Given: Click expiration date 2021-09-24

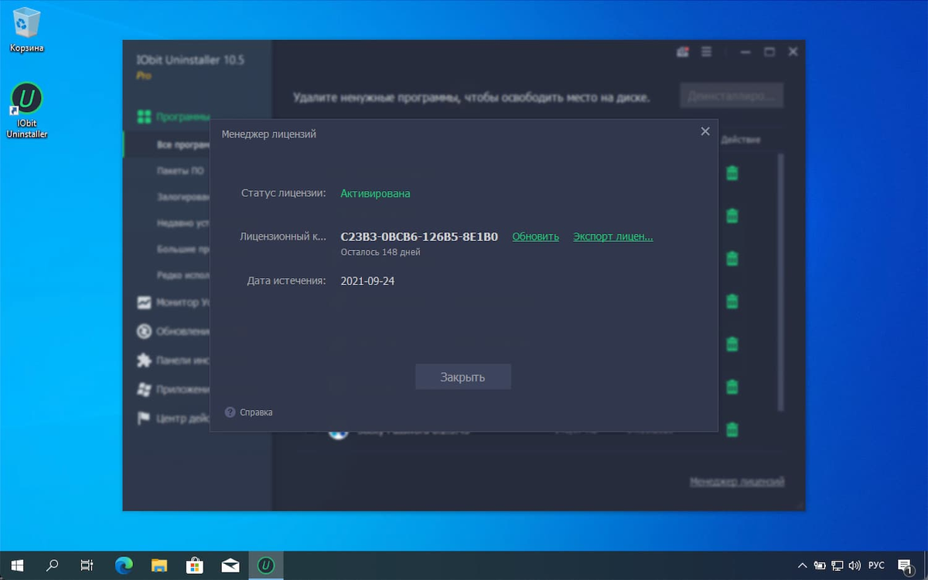Looking at the screenshot, I should [367, 281].
